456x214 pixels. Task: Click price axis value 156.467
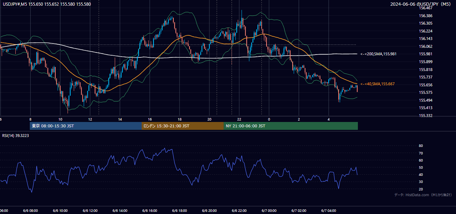click(426, 8)
